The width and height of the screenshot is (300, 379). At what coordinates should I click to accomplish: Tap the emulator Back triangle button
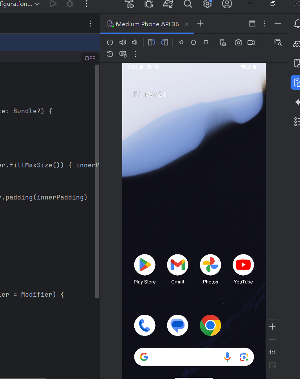coord(181,43)
